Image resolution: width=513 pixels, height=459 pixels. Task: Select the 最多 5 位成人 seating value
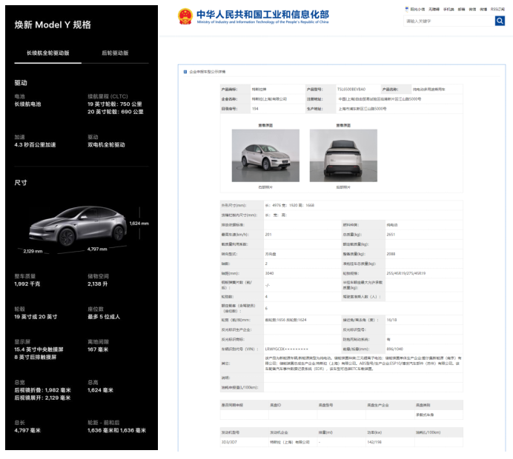(104, 317)
